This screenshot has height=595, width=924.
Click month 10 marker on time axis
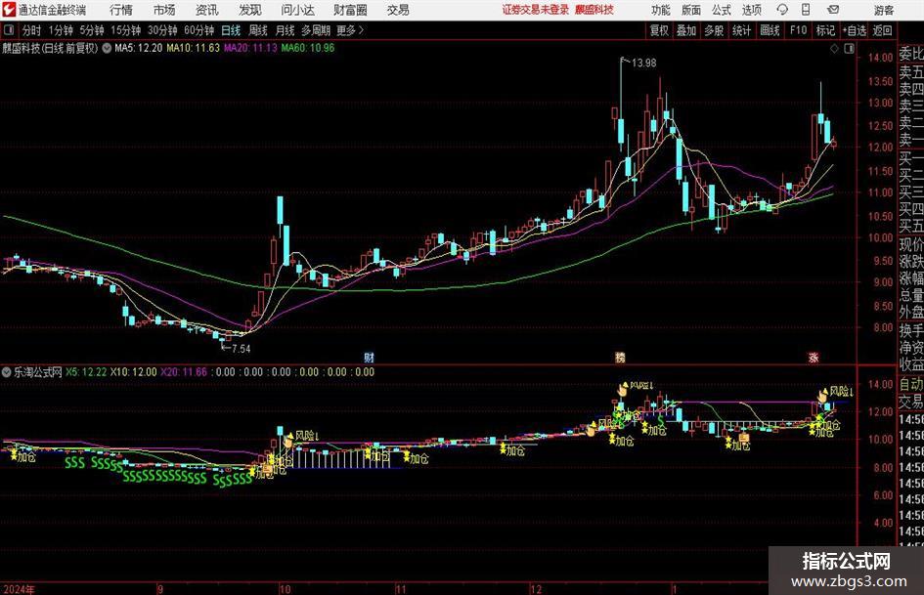[285, 589]
